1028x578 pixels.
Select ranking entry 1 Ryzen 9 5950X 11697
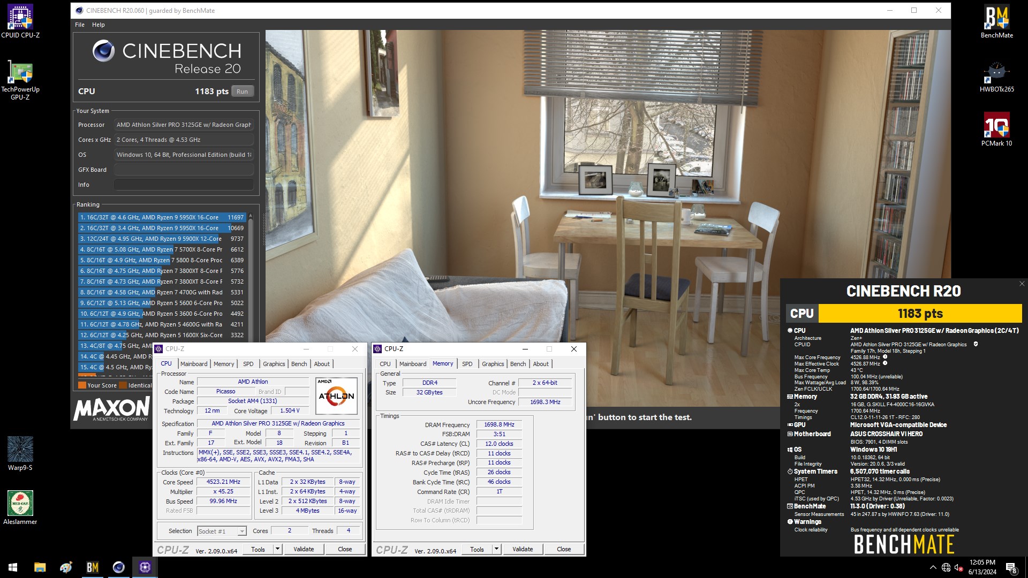(x=162, y=217)
